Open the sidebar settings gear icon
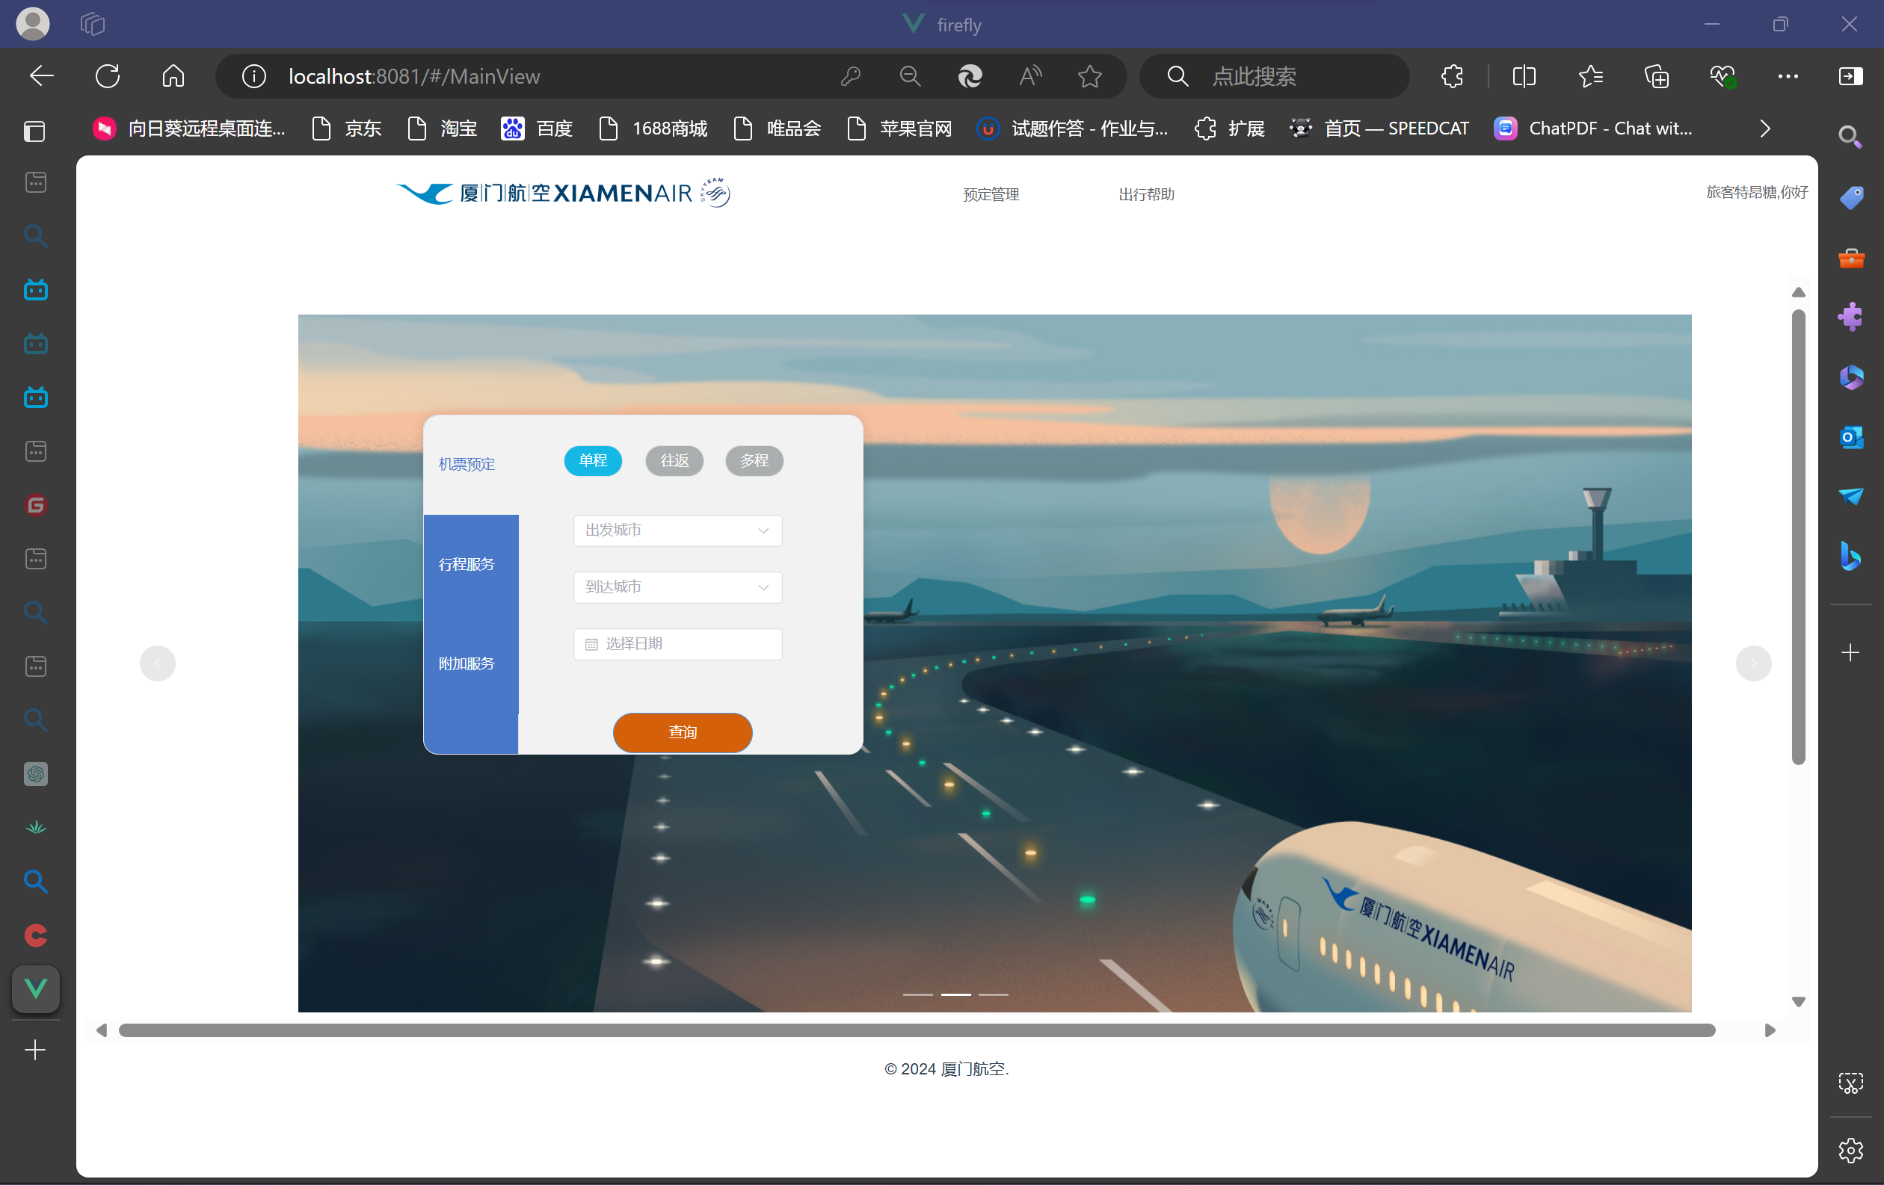 pos(1851,1150)
